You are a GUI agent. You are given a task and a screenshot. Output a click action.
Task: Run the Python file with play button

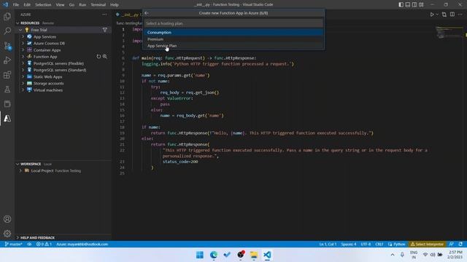click(432, 15)
